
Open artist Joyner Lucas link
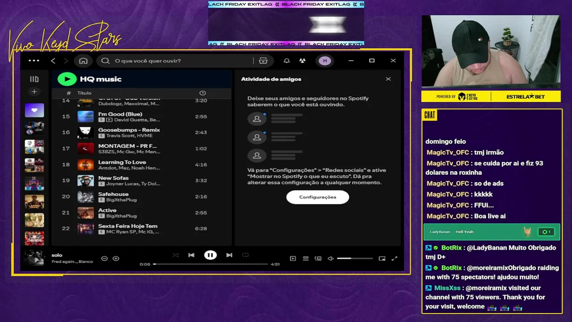pos(122,184)
